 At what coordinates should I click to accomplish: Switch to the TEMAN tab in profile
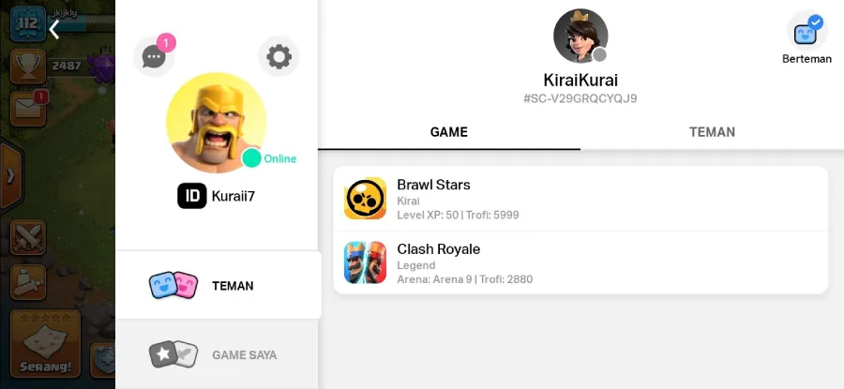pyautogui.click(x=712, y=132)
